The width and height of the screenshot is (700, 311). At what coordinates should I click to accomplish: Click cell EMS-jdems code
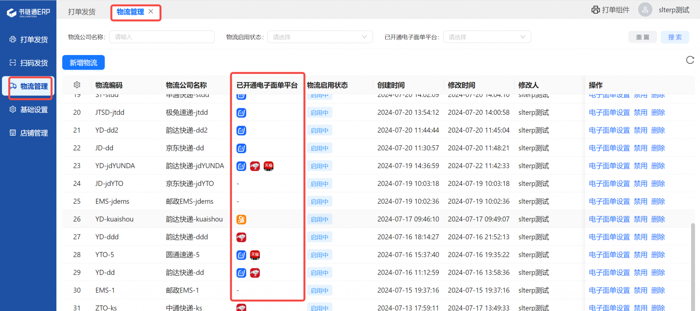coord(112,201)
